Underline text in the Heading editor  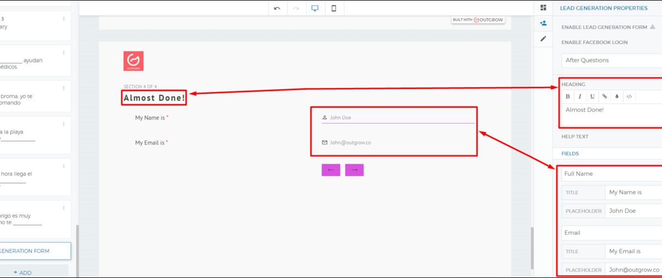pyautogui.click(x=592, y=97)
